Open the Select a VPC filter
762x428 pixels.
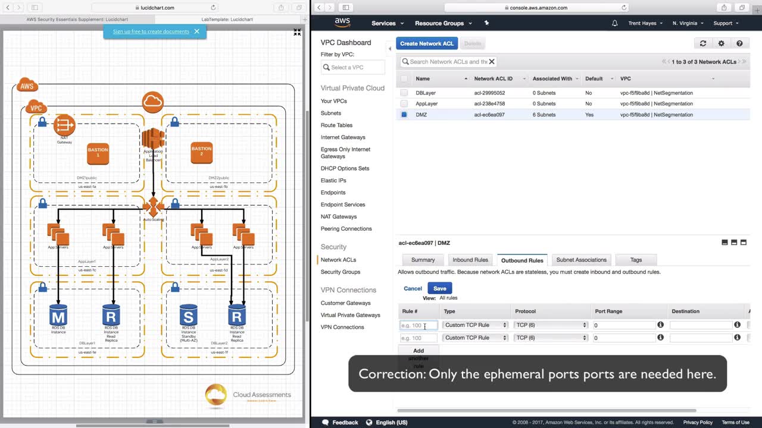click(353, 67)
